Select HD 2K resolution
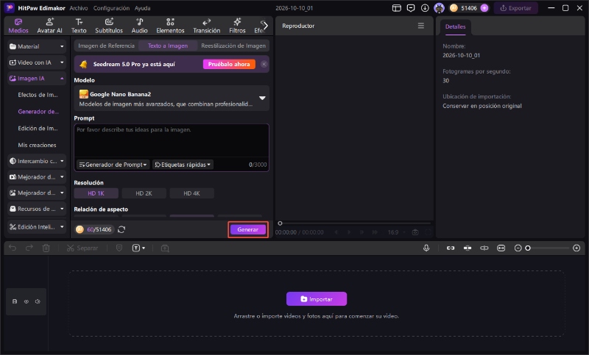589x355 pixels. coord(144,193)
